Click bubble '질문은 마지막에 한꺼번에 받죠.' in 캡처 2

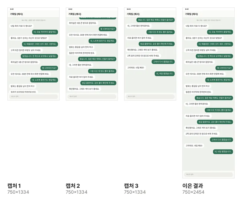point(82,53)
